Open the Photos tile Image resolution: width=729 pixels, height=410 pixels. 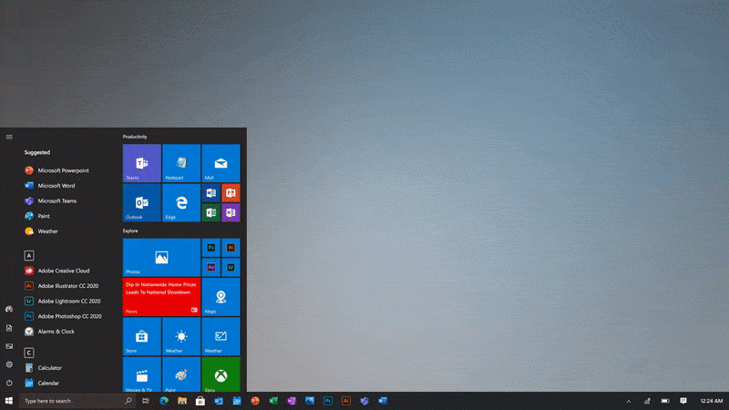pyautogui.click(x=161, y=258)
